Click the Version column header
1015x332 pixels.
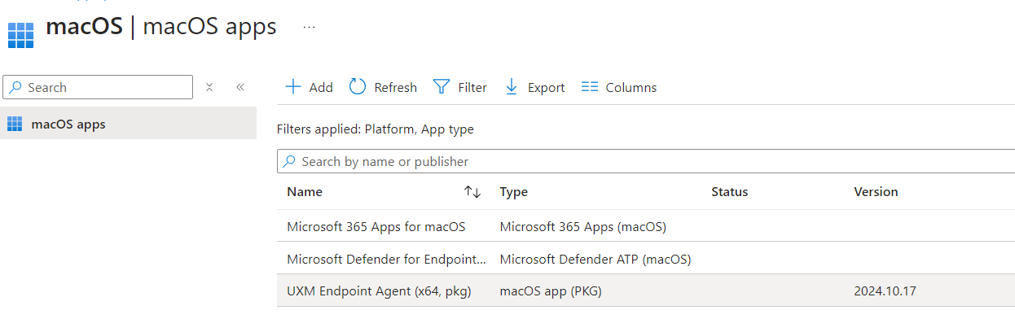point(876,192)
